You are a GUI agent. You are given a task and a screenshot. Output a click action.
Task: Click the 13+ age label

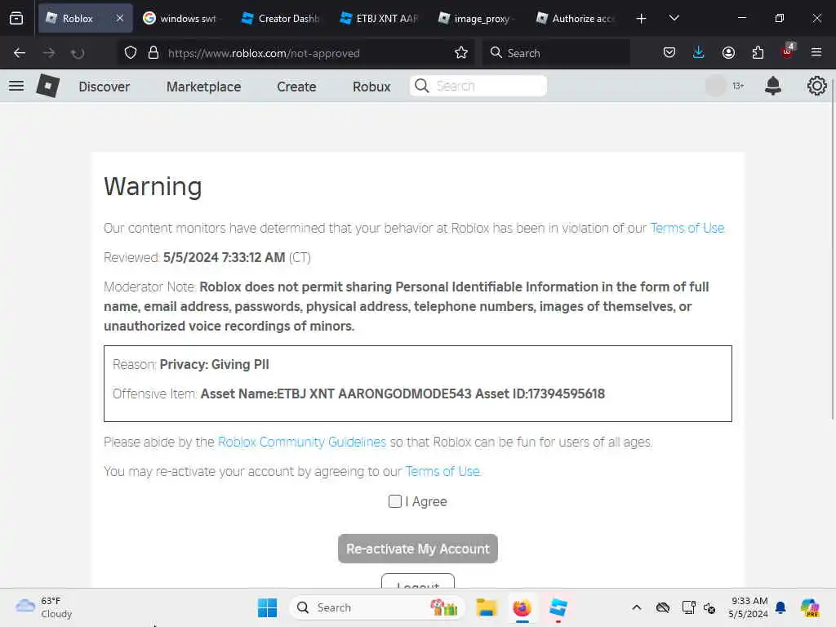(x=738, y=86)
